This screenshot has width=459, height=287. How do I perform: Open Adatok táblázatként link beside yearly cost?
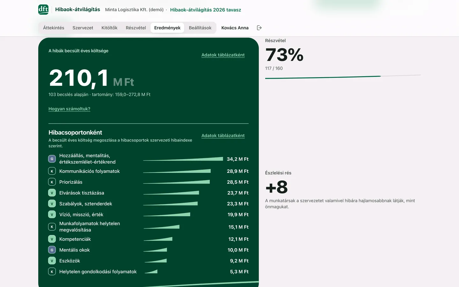(223, 55)
